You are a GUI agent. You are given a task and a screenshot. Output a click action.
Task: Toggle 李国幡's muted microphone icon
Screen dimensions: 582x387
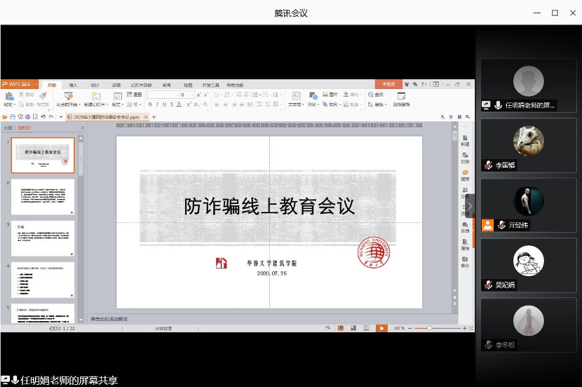[489, 165]
